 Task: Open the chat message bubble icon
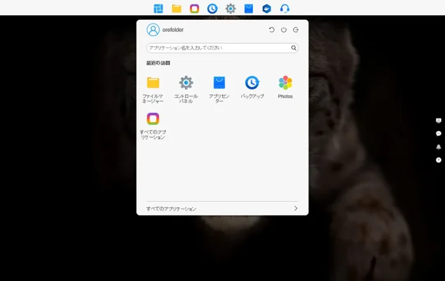click(x=439, y=134)
